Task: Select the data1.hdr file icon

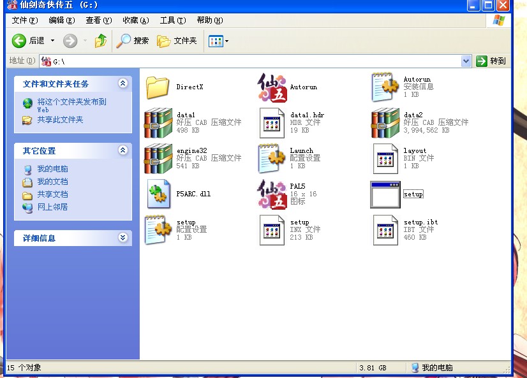Action: point(272,123)
